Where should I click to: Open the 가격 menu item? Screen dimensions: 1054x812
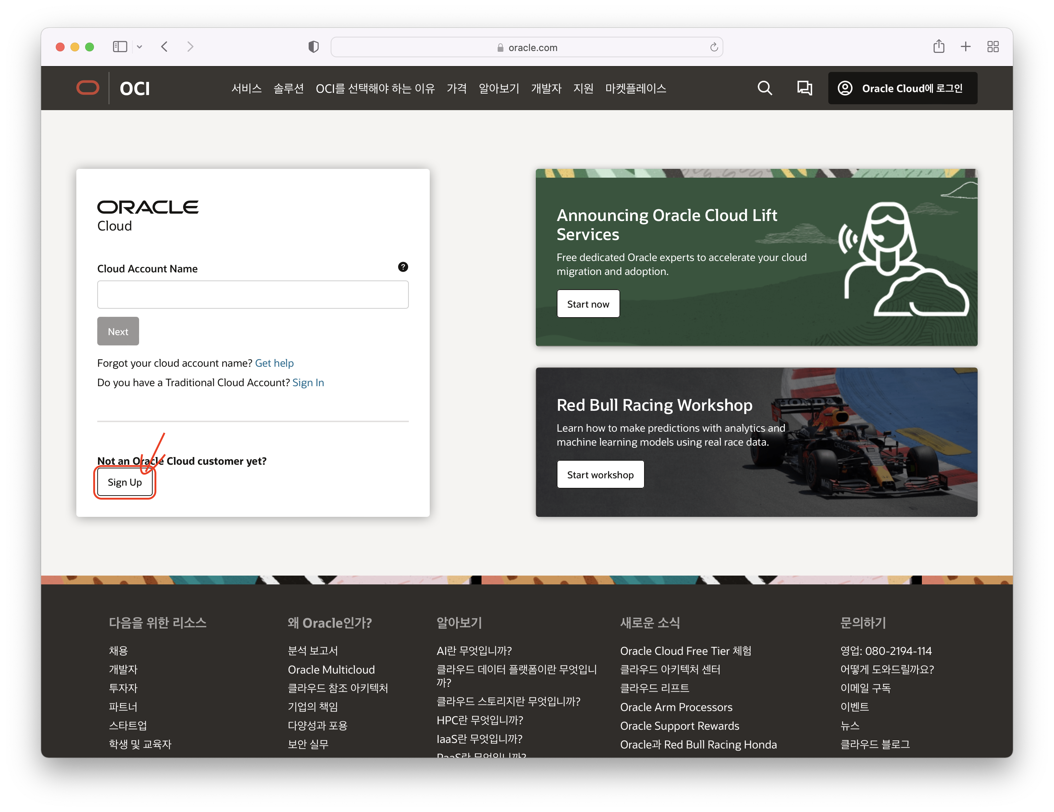pyautogui.click(x=456, y=88)
